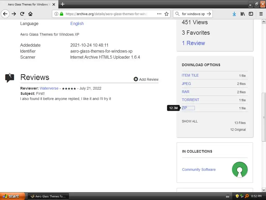This screenshot has width=266, height=200.
Task: Download the ZIP file
Action: click(x=184, y=108)
